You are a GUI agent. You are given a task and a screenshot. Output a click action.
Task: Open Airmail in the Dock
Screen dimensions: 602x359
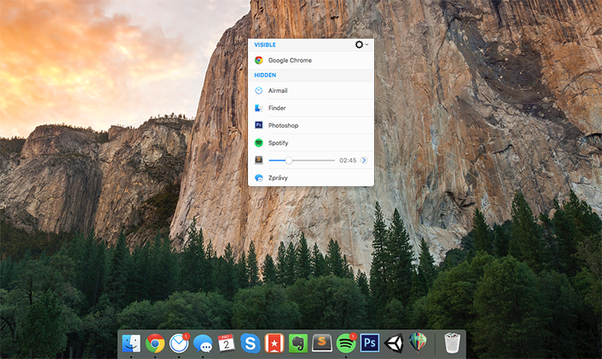(180, 344)
